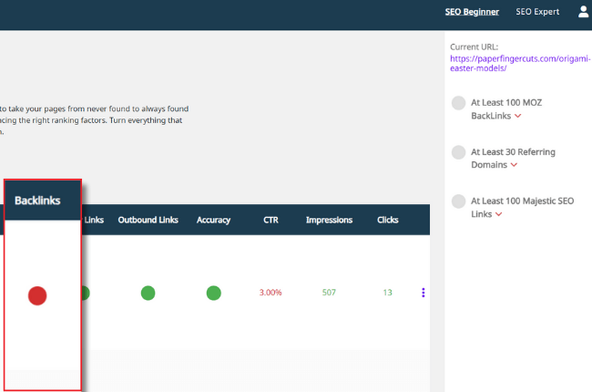592x392 pixels.
Task: Click the Outbound Links column header
Action: [x=148, y=220]
